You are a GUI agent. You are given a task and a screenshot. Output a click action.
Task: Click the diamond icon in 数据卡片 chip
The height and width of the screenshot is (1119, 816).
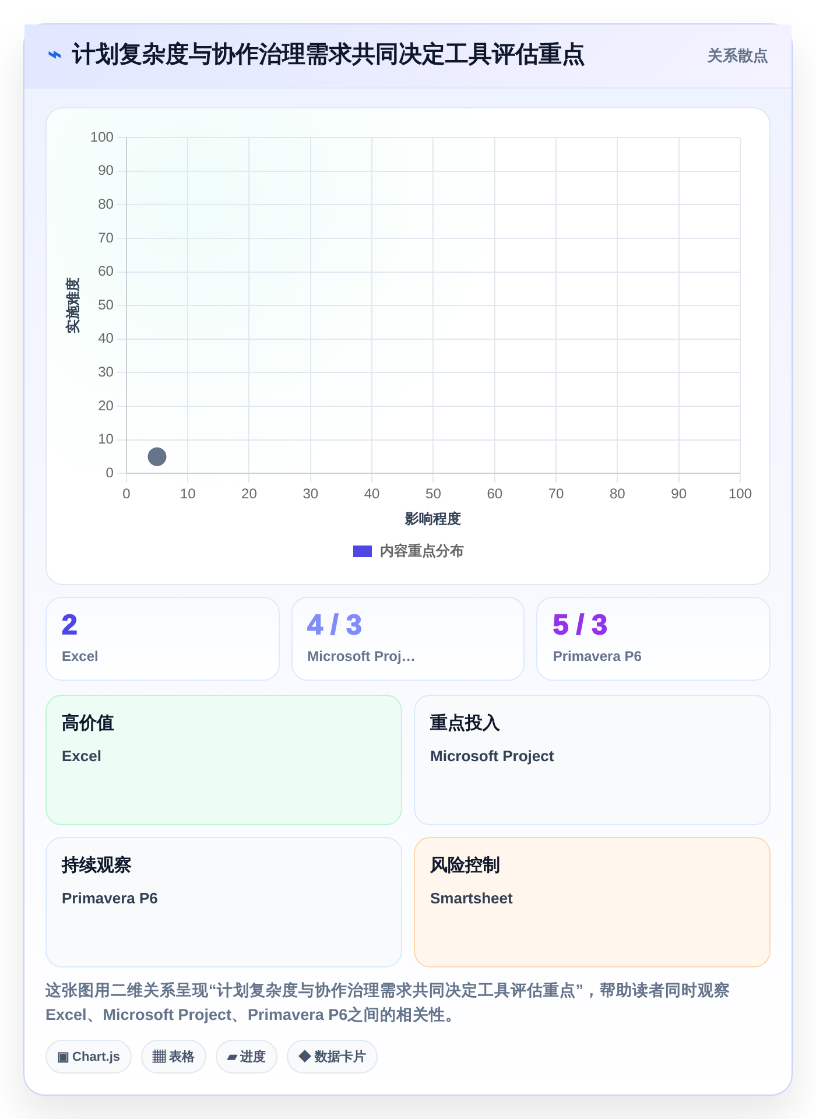304,1056
